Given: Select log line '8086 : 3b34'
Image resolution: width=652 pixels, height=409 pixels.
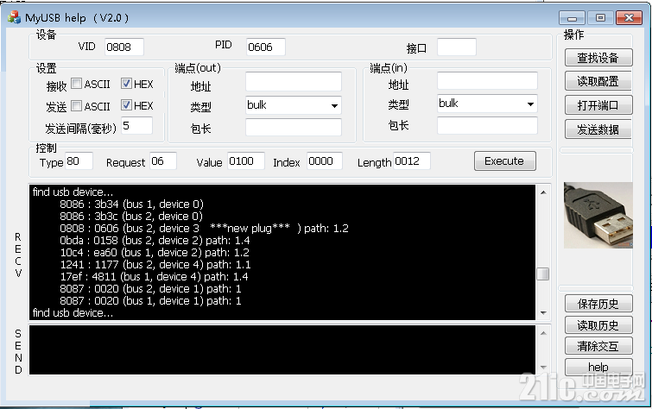Looking at the screenshot, I should tap(131, 204).
